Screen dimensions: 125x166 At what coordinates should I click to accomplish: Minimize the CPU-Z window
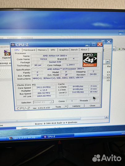point(88,44)
